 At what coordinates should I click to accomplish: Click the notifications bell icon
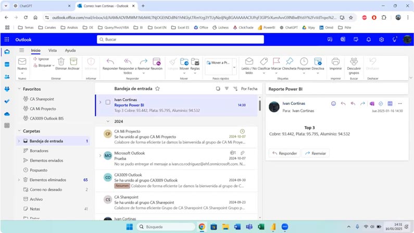[369, 40]
